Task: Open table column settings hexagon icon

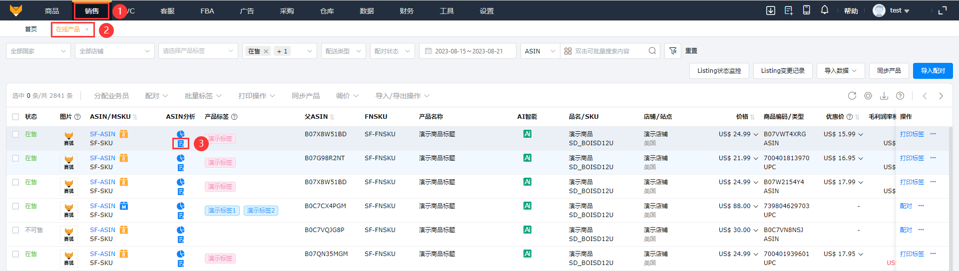Action: coord(868,96)
